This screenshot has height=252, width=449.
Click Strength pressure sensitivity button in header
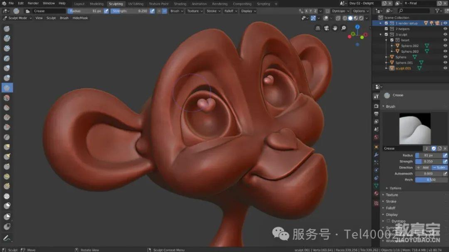(152, 11)
